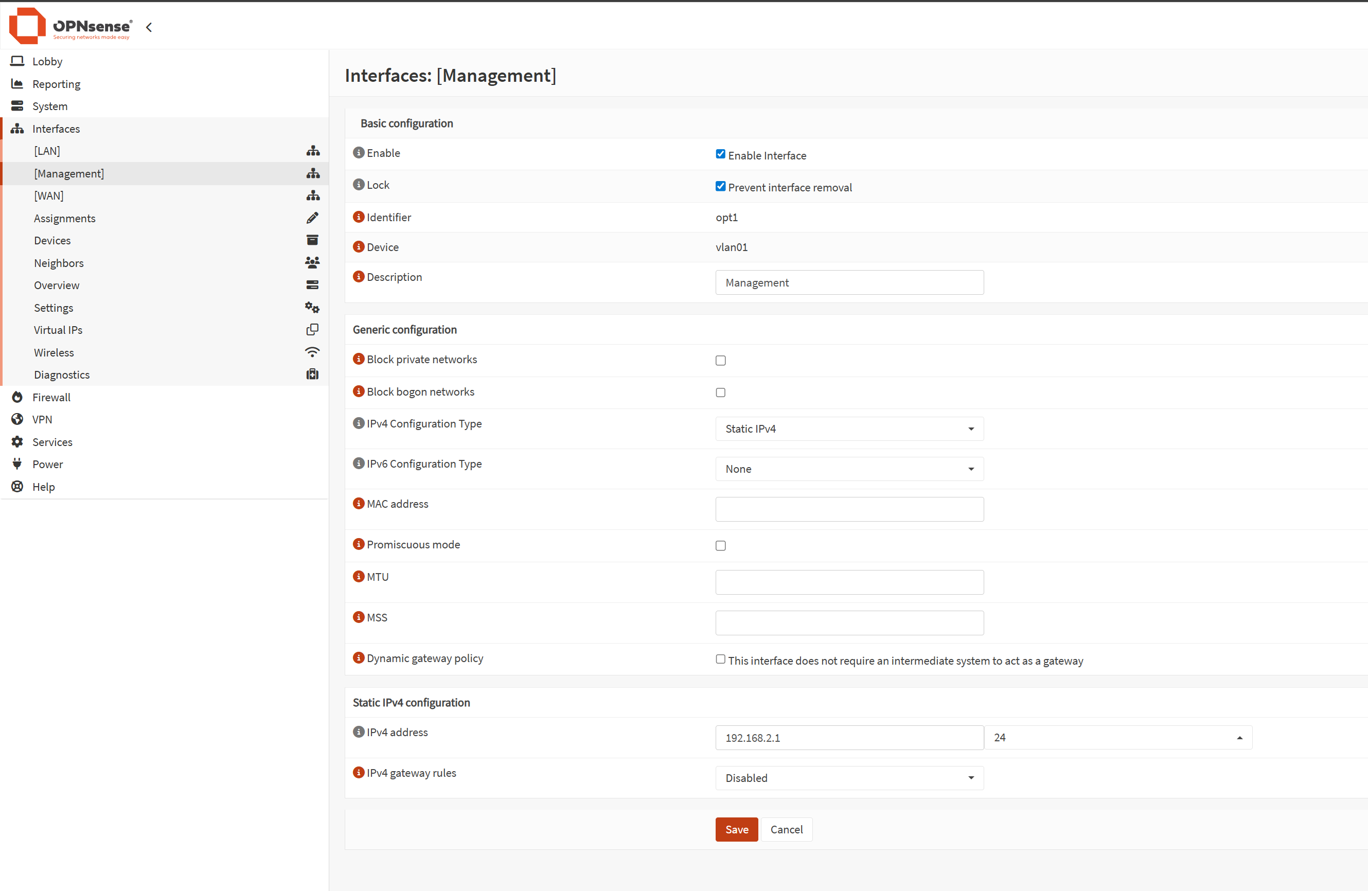Click the info icon next to Identifier
The height and width of the screenshot is (891, 1368).
click(359, 217)
